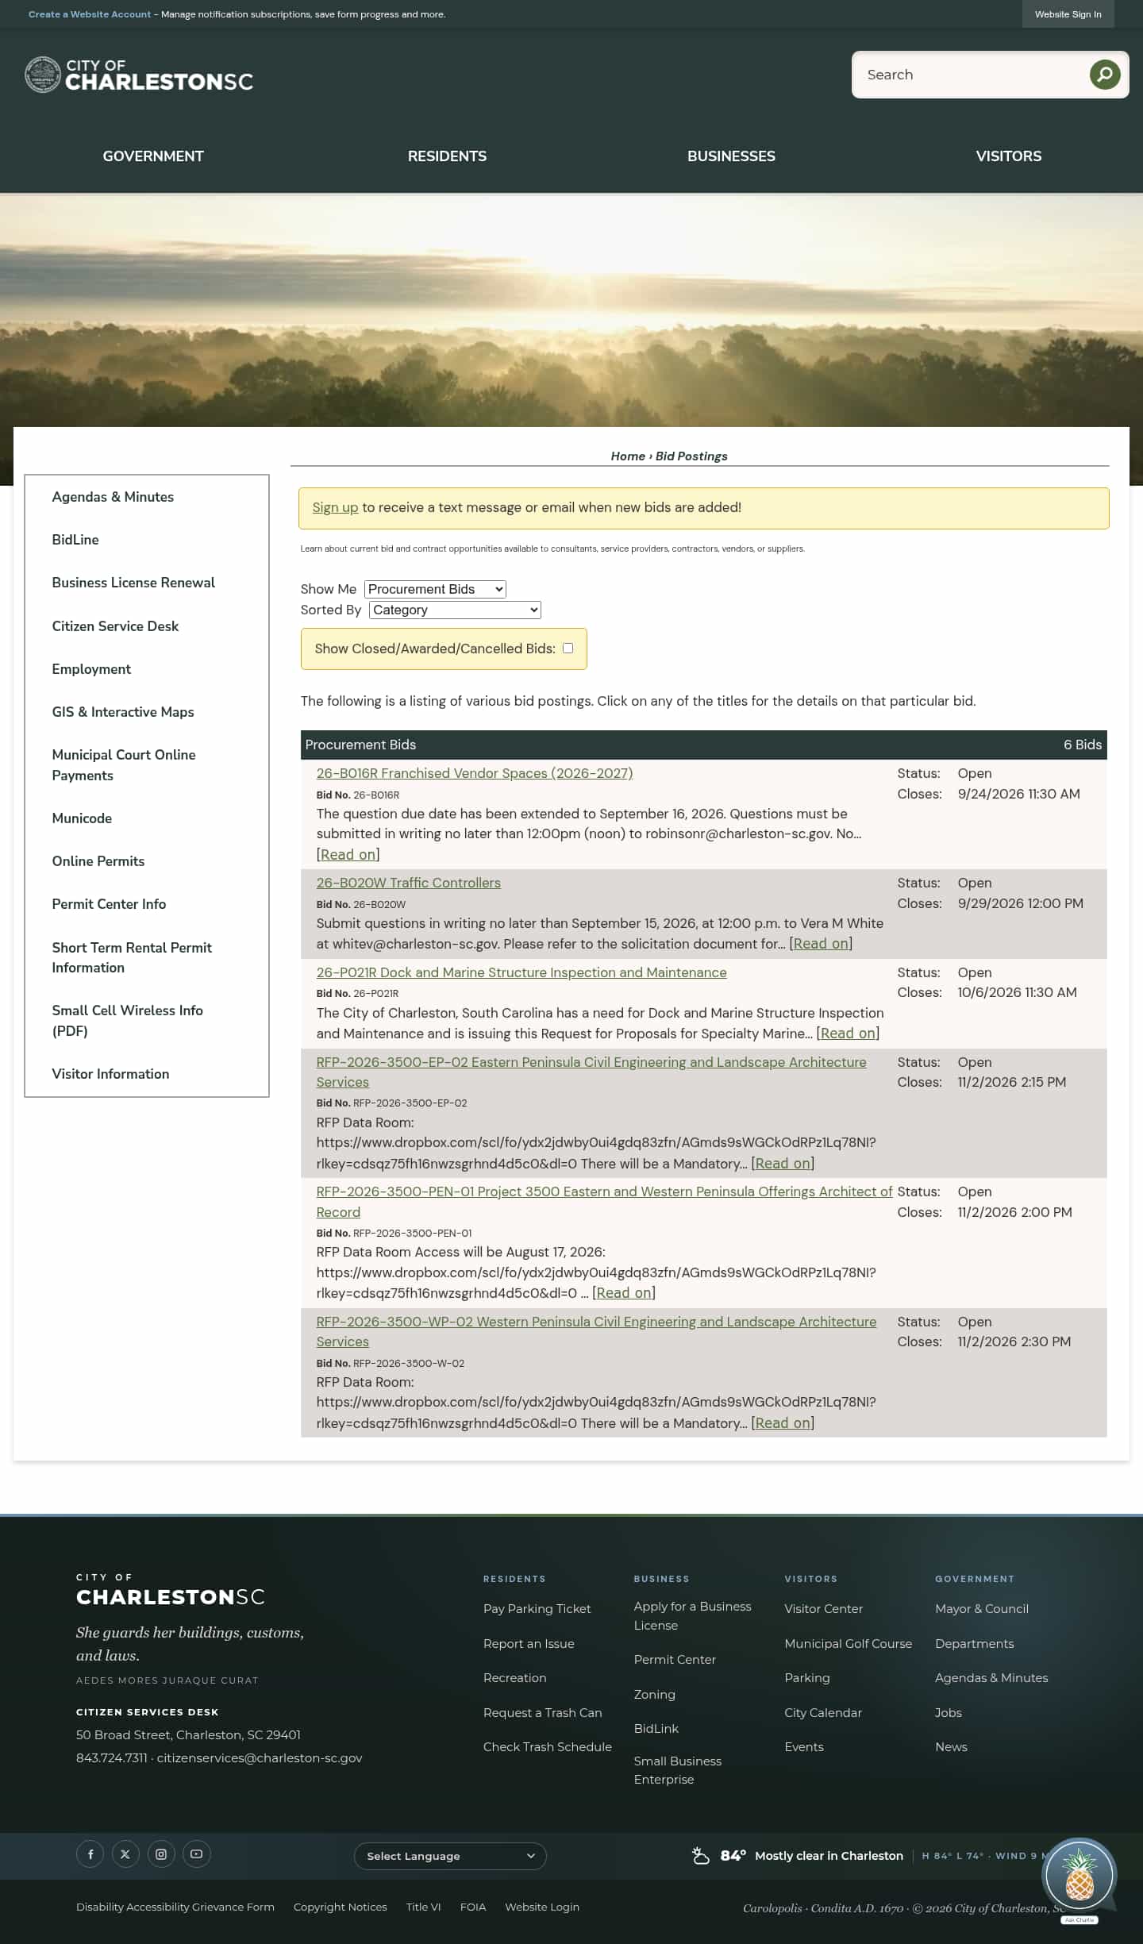Viewport: 1143px width, 1944px height.
Task: Open the Show Me Procurement Bids dropdown
Action: coord(435,589)
